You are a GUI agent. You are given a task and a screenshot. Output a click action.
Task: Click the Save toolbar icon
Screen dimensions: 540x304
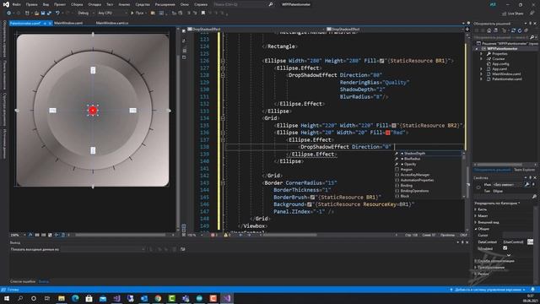coord(43,14)
